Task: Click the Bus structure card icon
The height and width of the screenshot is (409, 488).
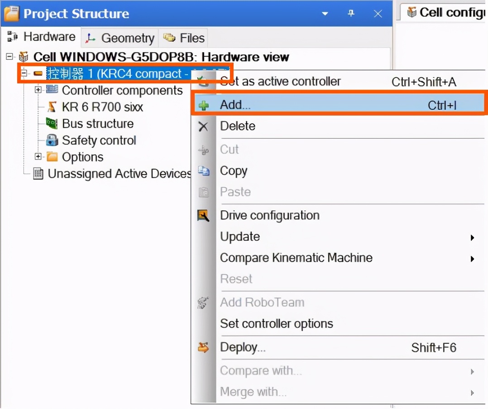Action: click(52, 123)
